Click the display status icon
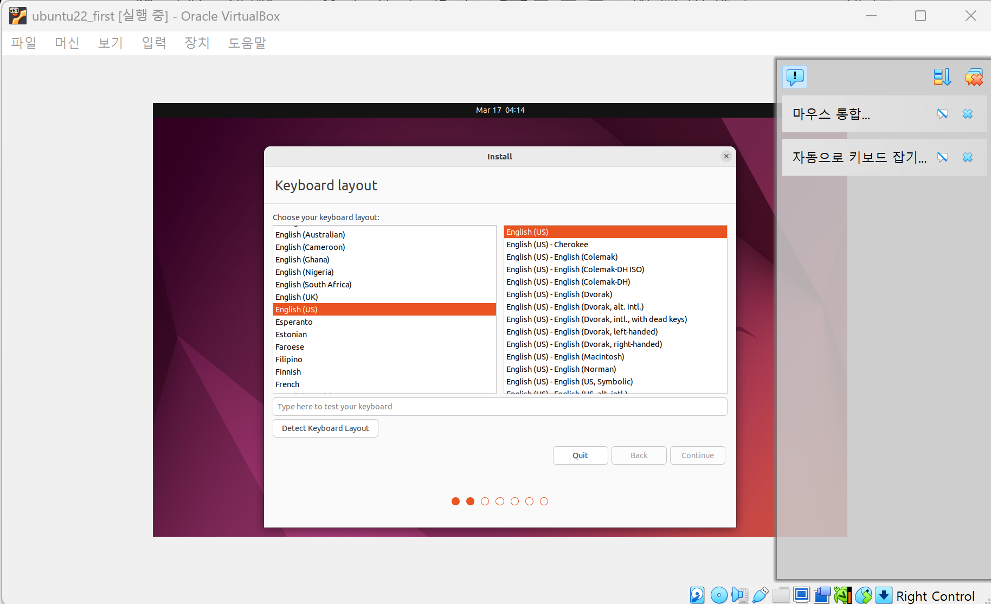This screenshot has height=604, width=991. [x=802, y=595]
